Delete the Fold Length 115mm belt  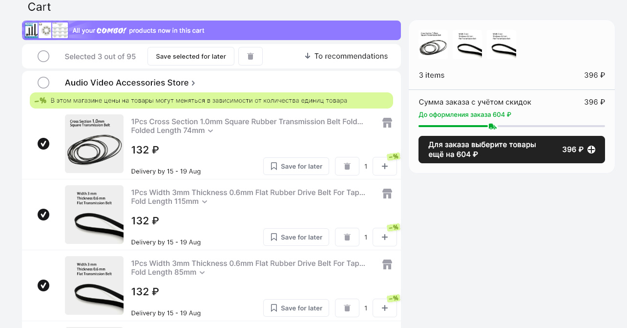pos(347,237)
